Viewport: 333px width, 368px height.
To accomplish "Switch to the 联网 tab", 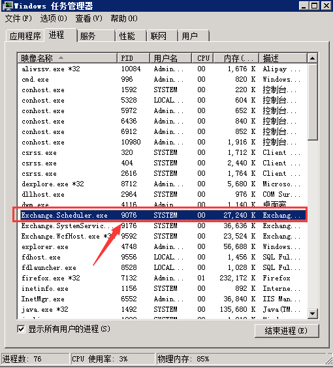I will 162,36.
